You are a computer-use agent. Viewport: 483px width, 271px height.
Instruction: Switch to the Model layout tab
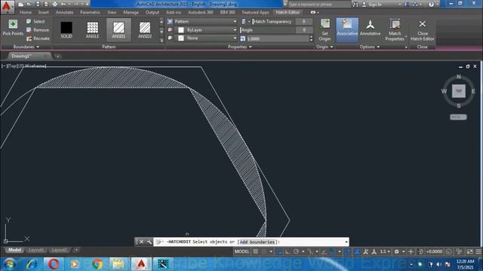[14, 250]
